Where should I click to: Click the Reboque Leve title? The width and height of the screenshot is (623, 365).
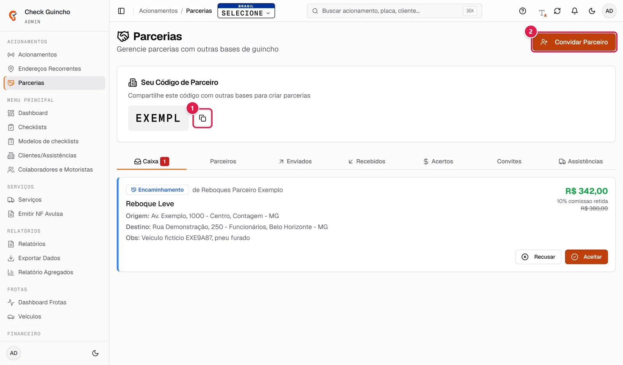click(150, 204)
